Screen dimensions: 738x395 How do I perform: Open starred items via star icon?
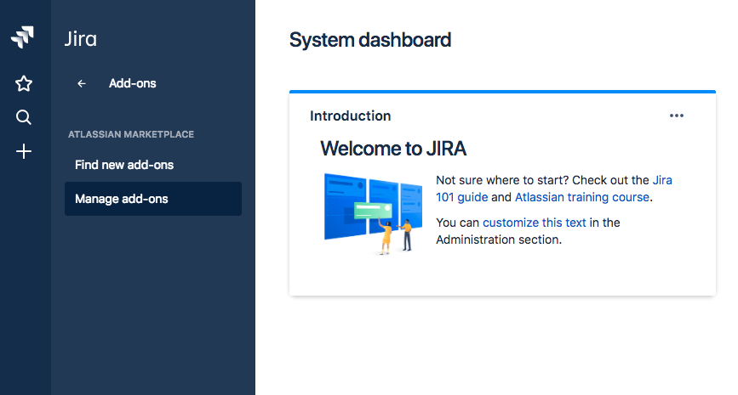(24, 83)
